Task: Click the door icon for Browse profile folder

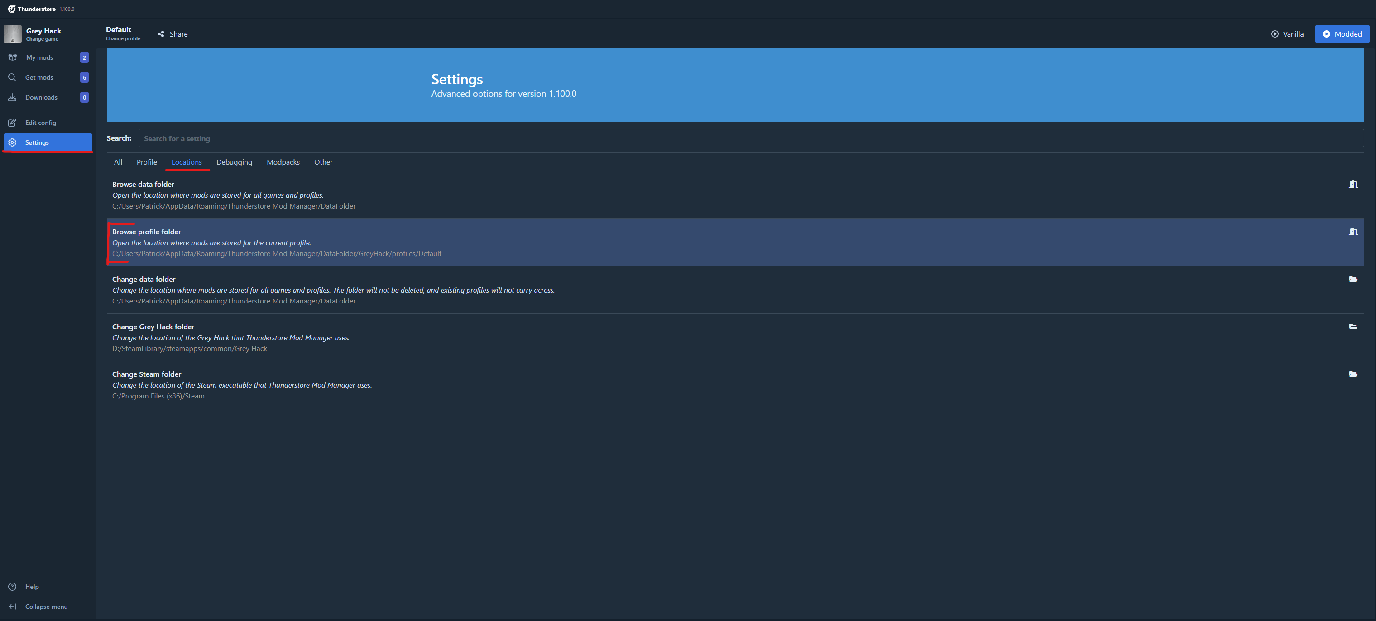Action: pos(1352,232)
